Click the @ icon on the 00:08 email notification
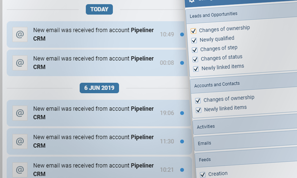Image resolution: width=297 pixels, height=178 pixels. pyautogui.click(x=20, y=63)
